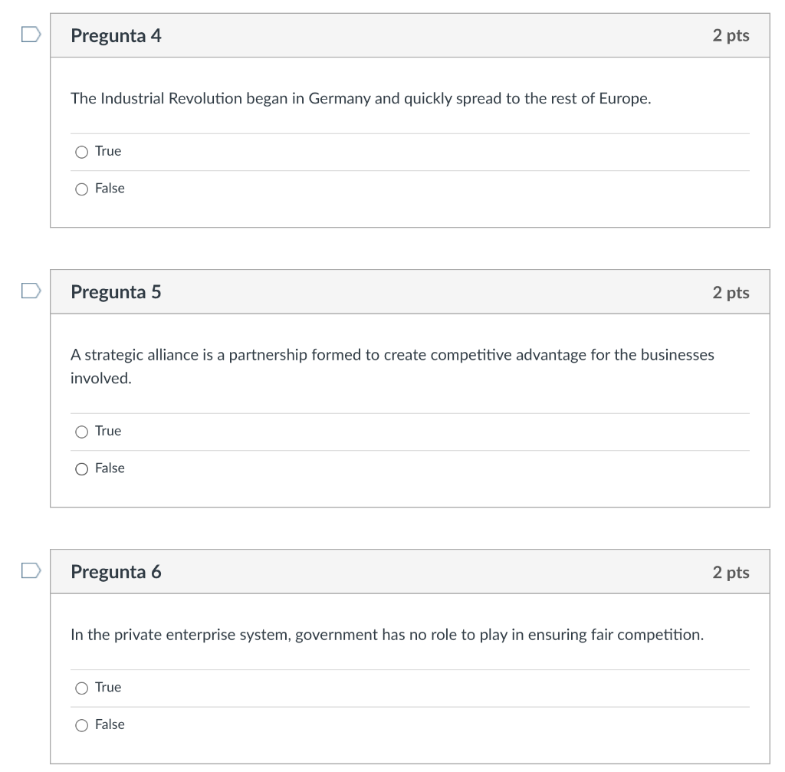Select True for the Industrial Revolution question
The height and width of the screenshot is (772, 785).
(x=82, y=152)
